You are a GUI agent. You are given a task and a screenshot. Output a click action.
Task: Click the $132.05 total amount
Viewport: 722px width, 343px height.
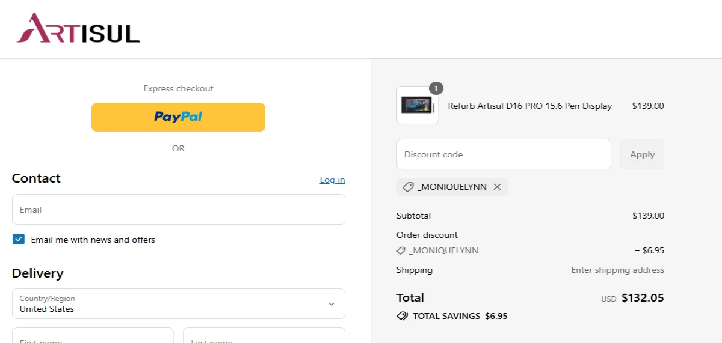tap(643, 297)
